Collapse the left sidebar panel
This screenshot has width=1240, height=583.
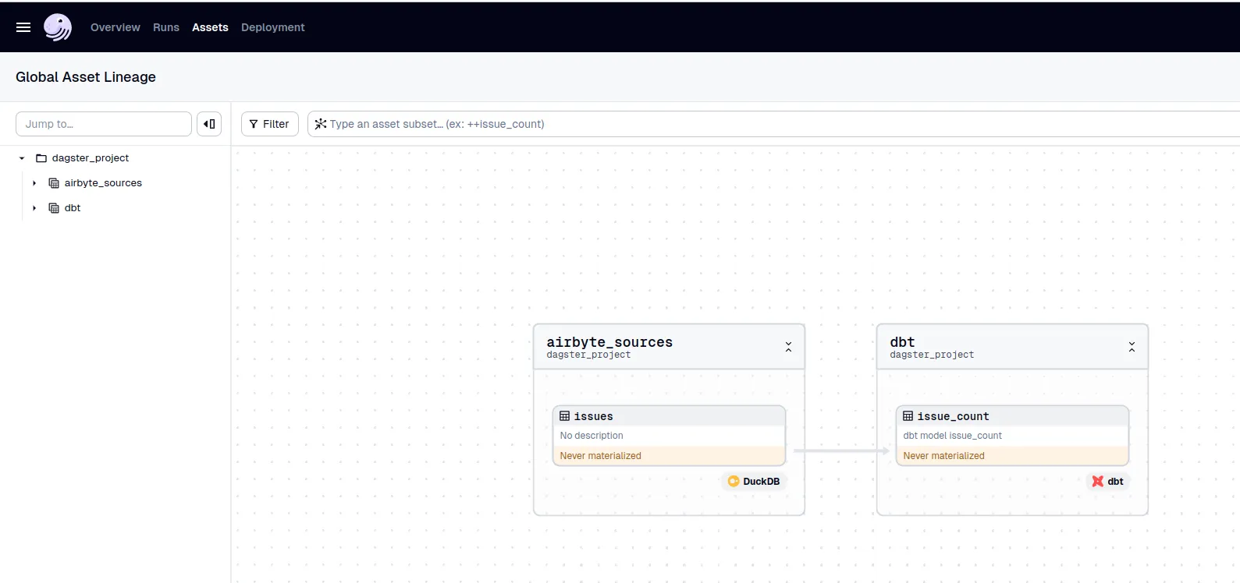click(x=209, y=124)
